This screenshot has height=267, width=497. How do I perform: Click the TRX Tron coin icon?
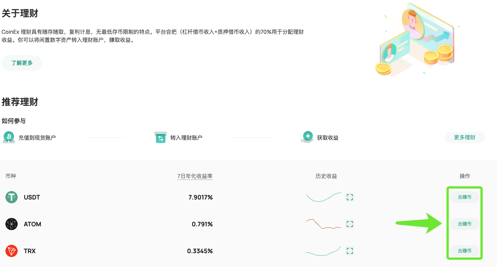click(12, 251)
